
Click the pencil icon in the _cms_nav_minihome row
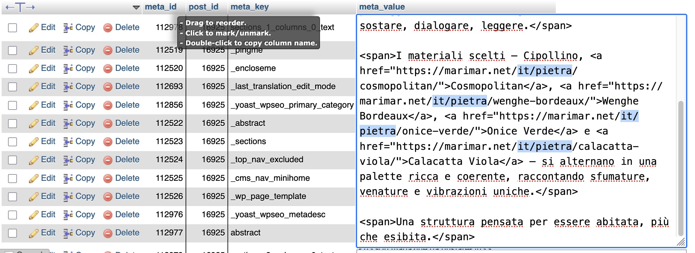click(x=34, y=179)
